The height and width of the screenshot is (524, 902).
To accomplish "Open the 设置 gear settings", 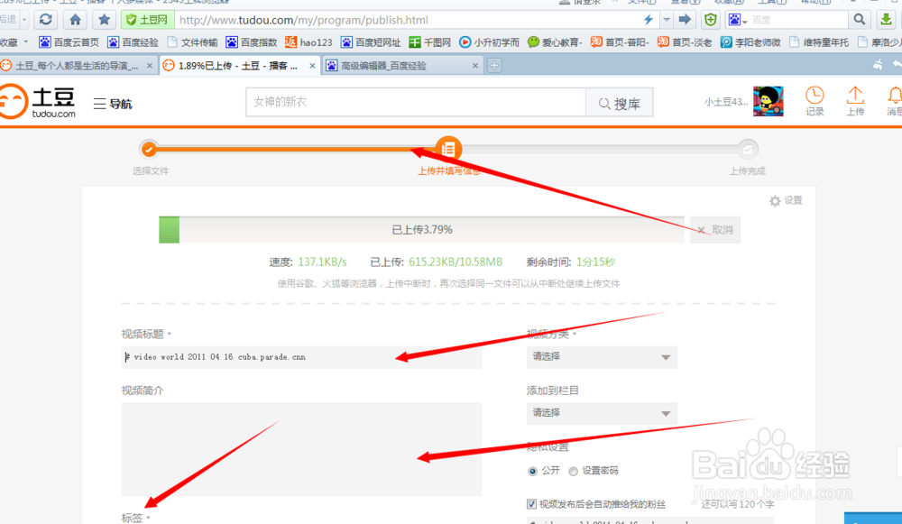I will click(786, 200).
